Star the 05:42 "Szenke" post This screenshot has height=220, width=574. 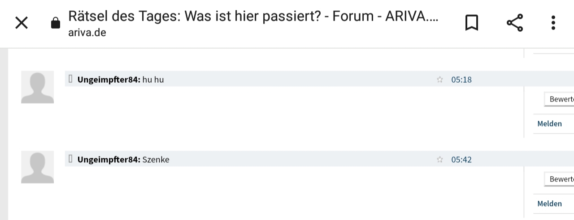click(x=440, y=160)
